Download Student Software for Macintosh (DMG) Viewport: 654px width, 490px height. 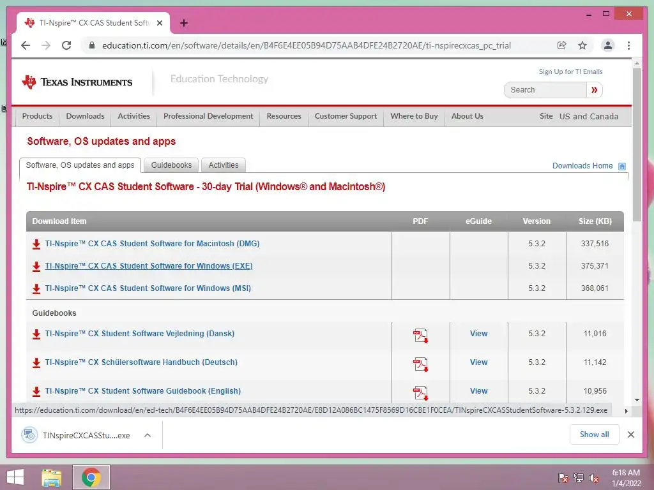click(152, 244)
